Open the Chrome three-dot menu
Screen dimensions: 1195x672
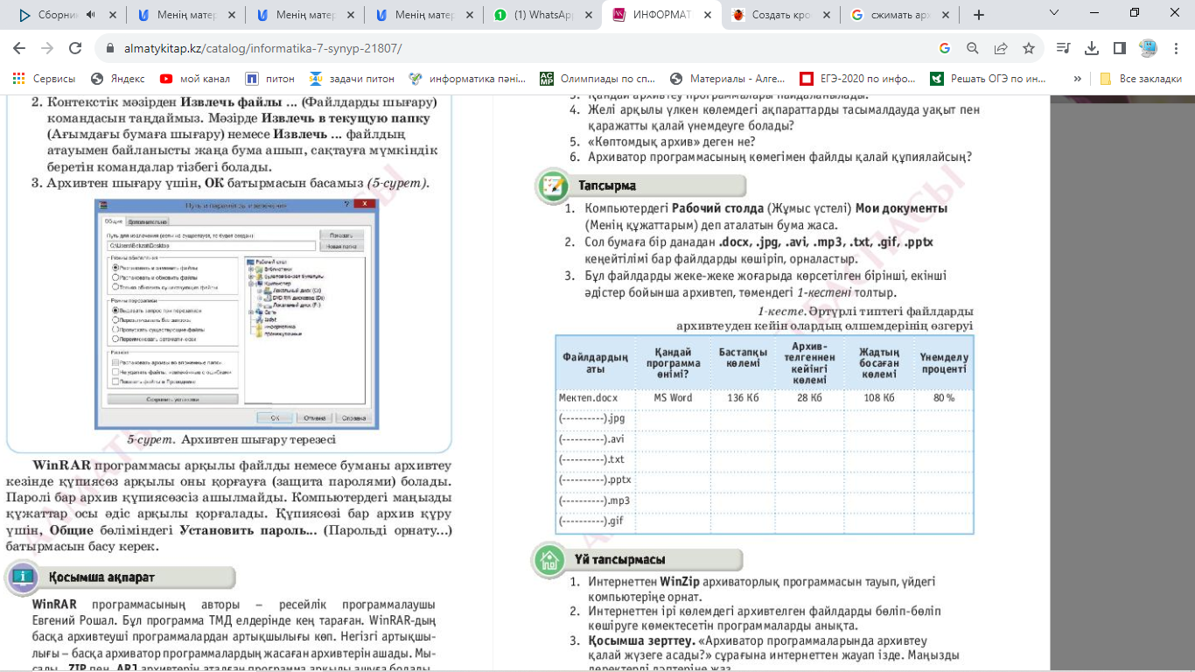tap(1175, 49)
